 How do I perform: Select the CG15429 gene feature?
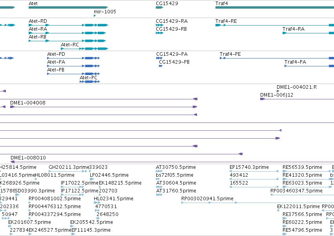[x=160, y=7]
